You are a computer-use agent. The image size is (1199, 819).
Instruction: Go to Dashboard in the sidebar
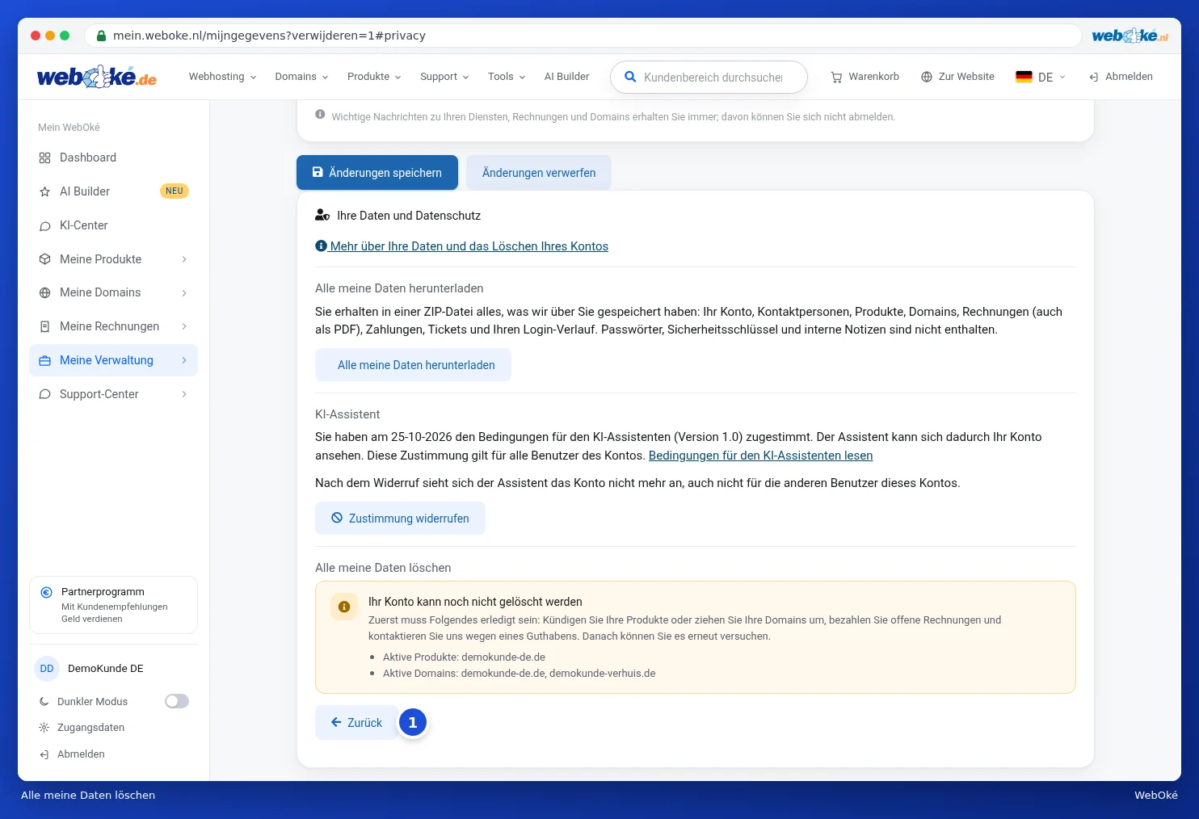pos(113,157)
